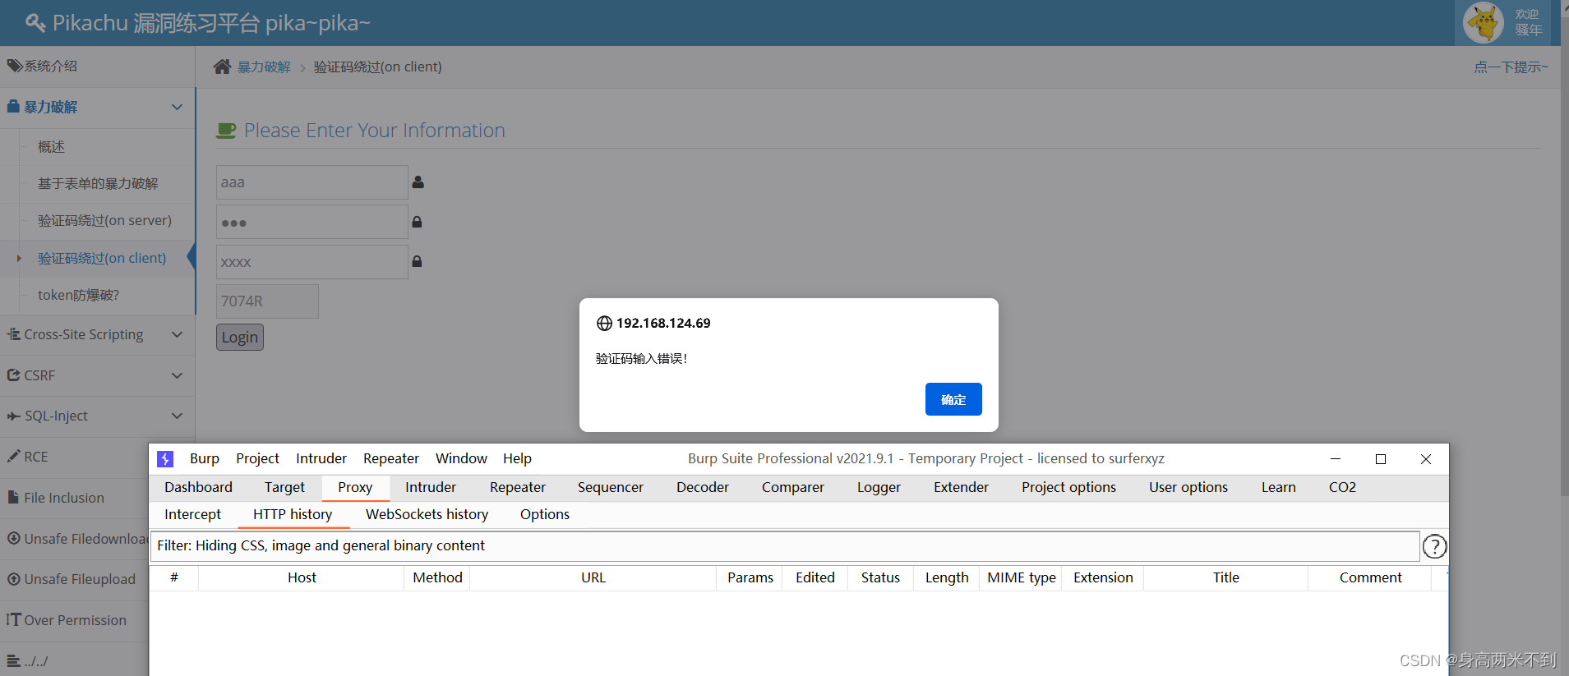Click the tags icon beside 系统介绍

pyautogui.click(x=15, y=66)
